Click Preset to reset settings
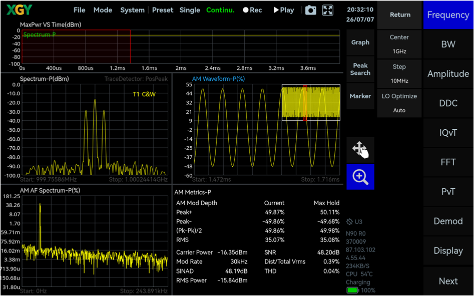Screen dimensions: 474x296 tap(163, 10)
